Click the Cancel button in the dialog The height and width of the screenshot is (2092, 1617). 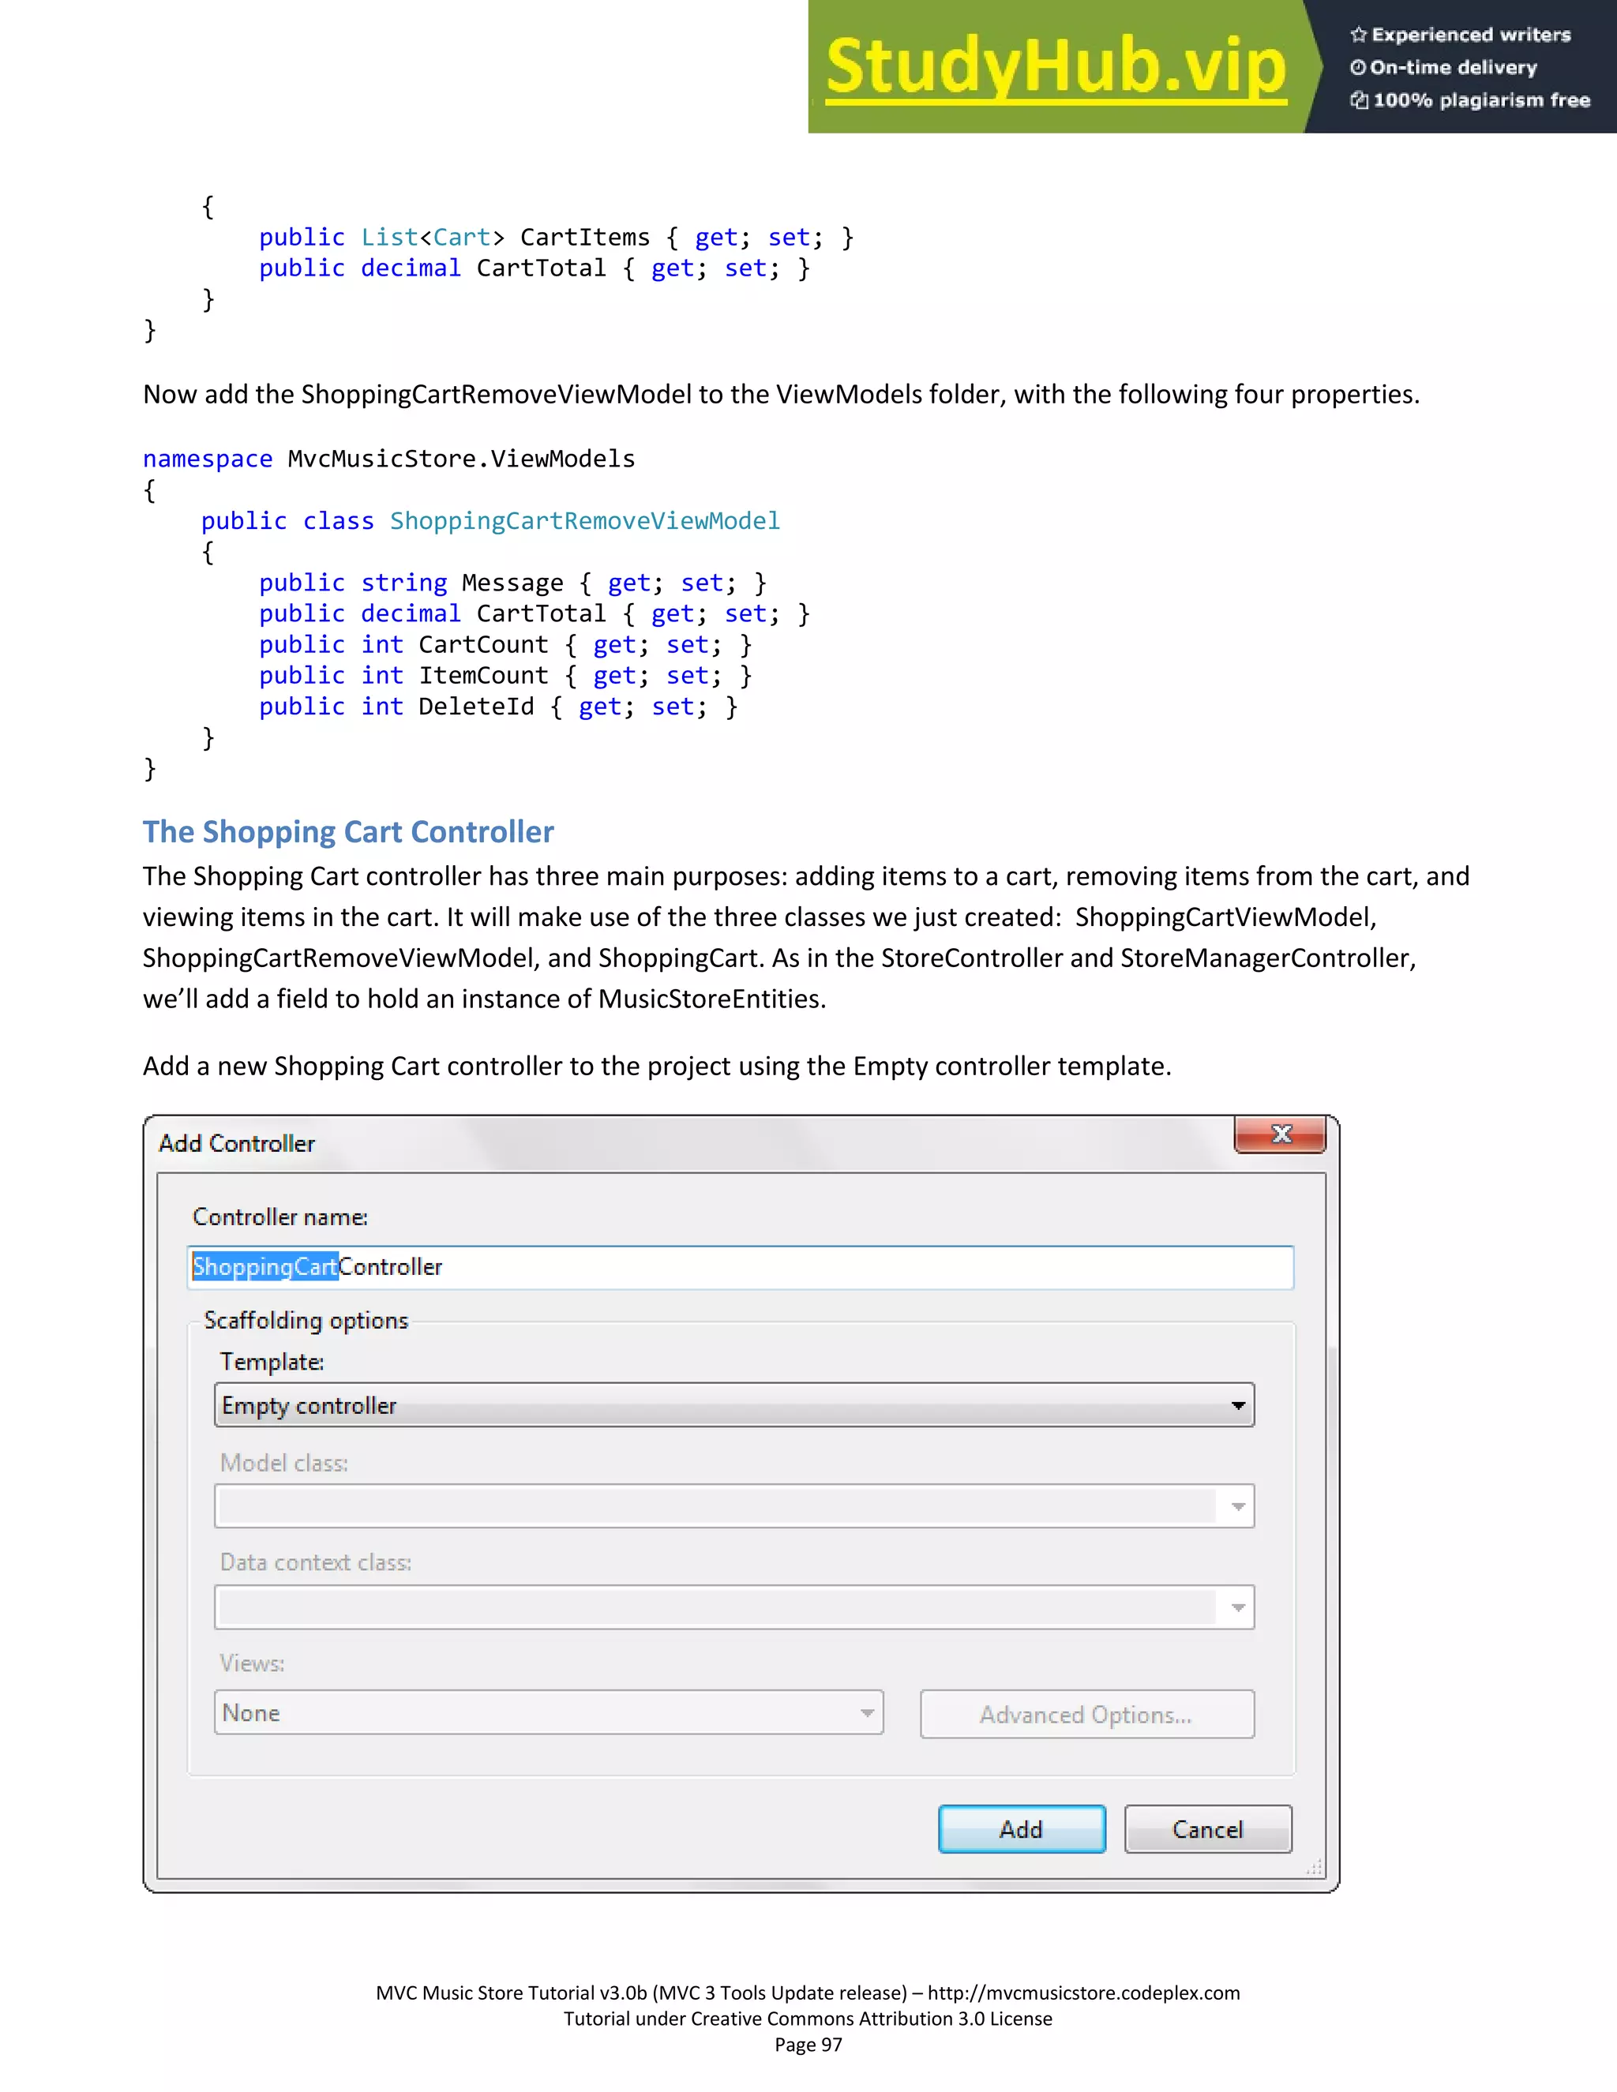[1207, 1828]
